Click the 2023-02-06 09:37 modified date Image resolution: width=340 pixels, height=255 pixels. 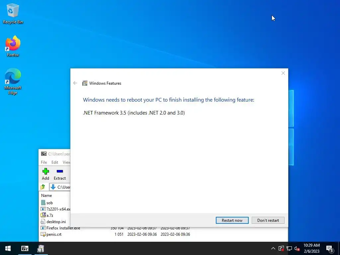[142, 228]
